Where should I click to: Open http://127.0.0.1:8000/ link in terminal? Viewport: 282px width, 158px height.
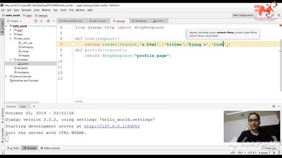pos(112,126)
